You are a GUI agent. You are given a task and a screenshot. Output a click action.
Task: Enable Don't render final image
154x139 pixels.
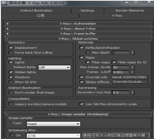pos(11,92)
